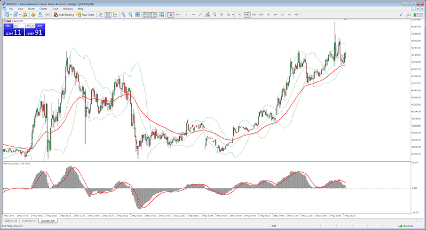Draw a vertical line on the chart
The image size is (426, 230).
click(x=186, y=15)
